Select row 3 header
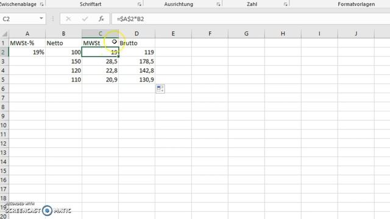 pyautogui.click(x=4, y=61)
